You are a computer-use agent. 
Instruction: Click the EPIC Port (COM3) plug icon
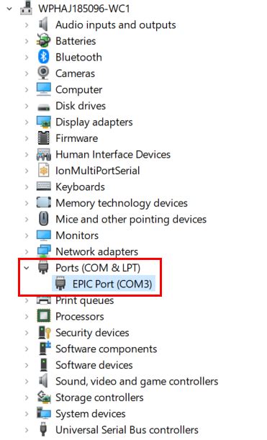tap(60, 284)
